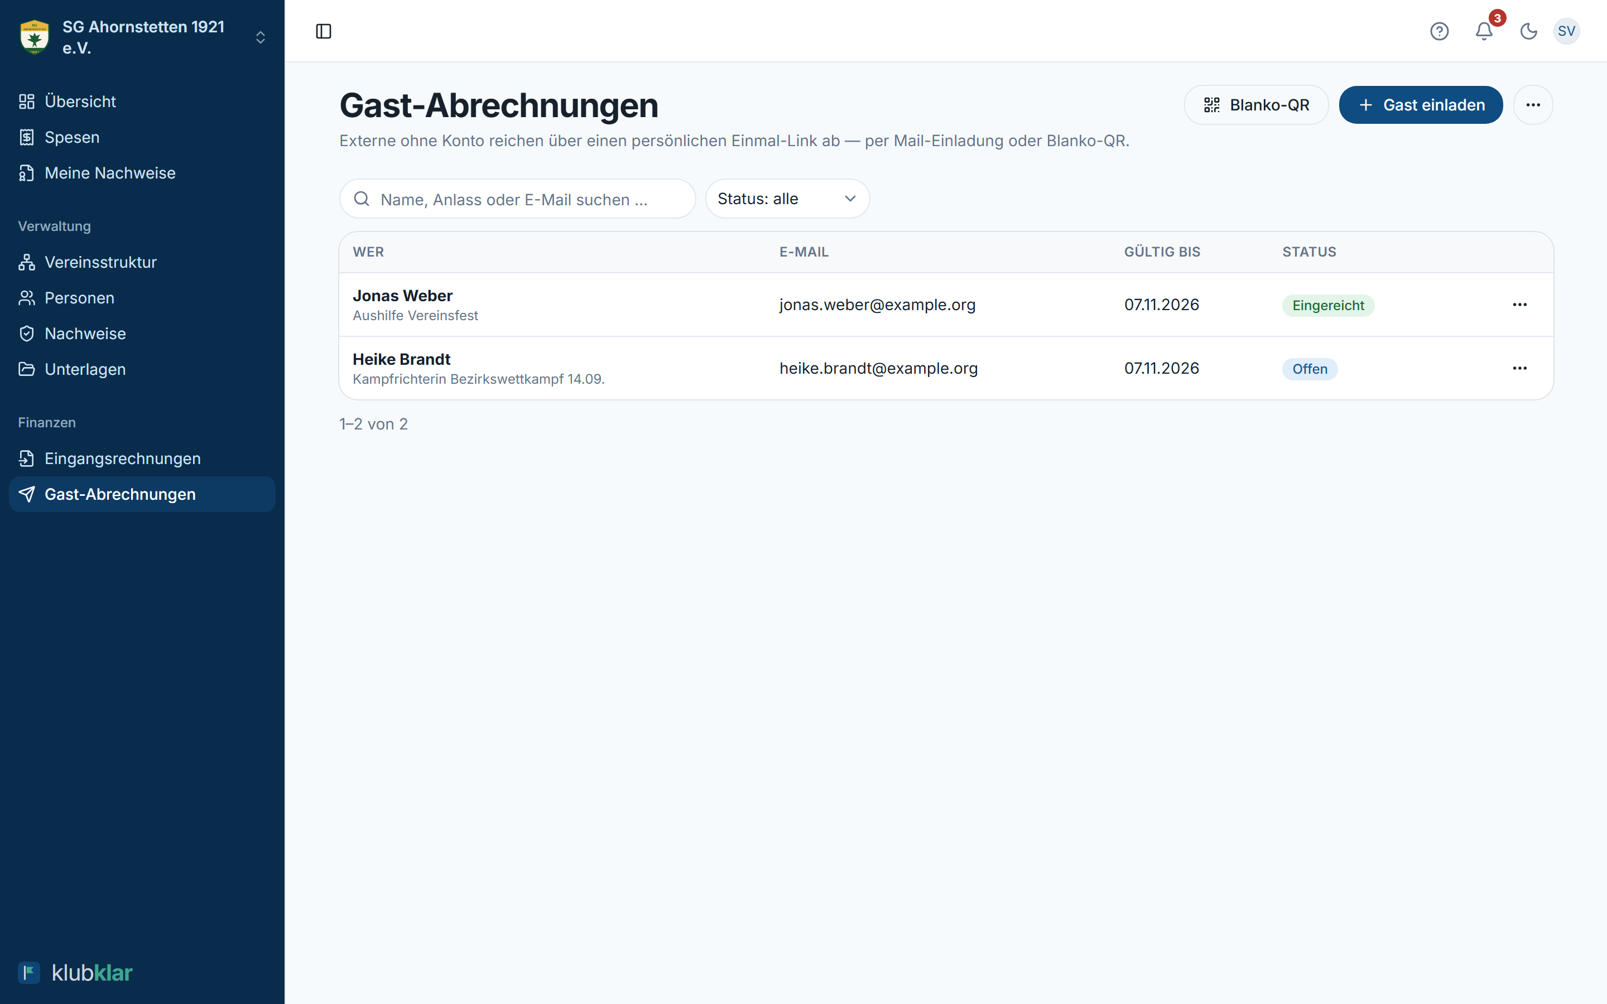
Task: Click Kampfrichterin Bezirkswettkampf 14.09. subtitle
Action: (x=478, y=380)
